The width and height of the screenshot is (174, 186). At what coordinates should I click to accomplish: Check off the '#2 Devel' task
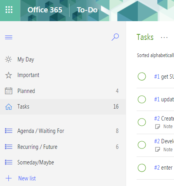(x=142, y=145)
